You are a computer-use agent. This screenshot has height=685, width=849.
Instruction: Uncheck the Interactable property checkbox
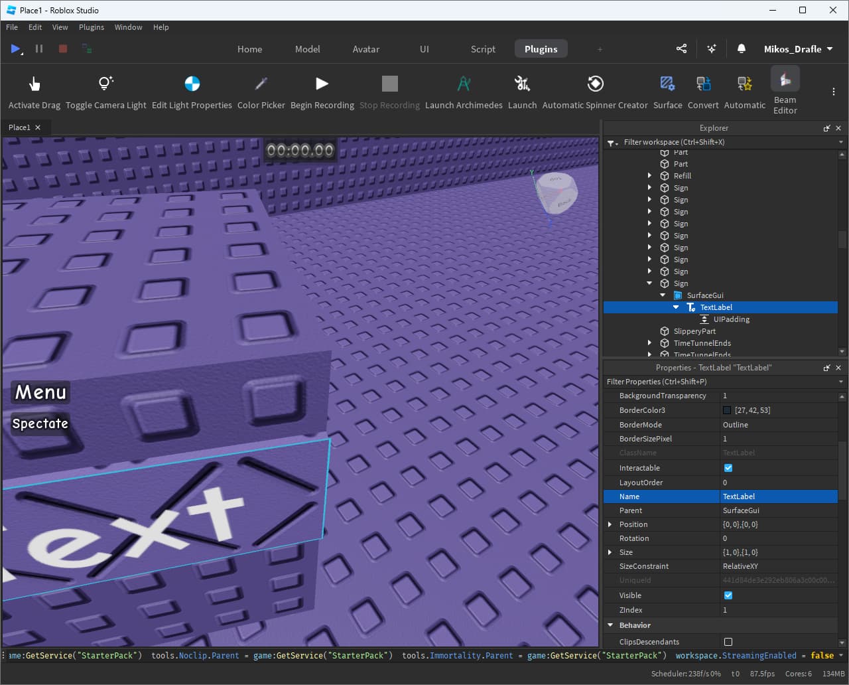coord(728,468)
